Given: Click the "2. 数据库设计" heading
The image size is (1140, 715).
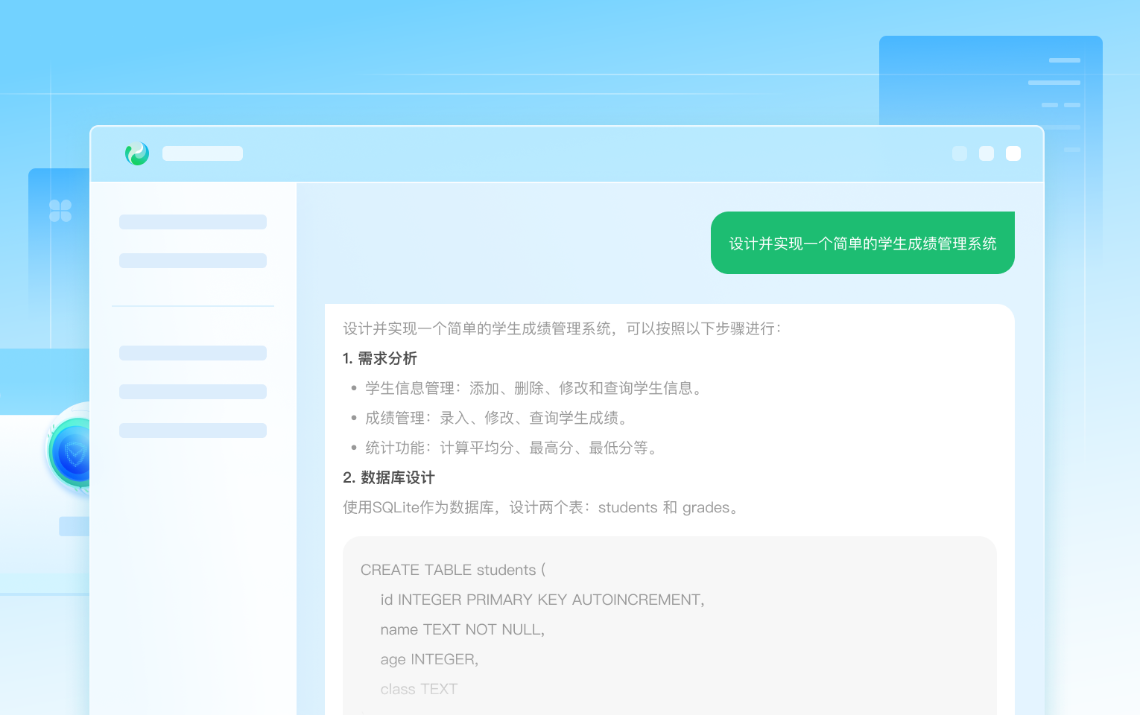Looking at the screenshot, I should pyautogui.click(x=389, y=477).
